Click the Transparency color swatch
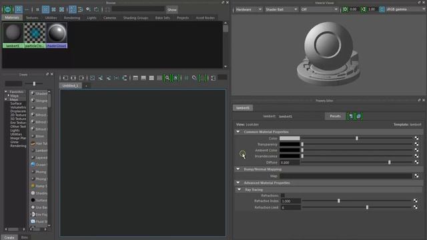The width and height of the screenshot is (427, 240). 290,144
